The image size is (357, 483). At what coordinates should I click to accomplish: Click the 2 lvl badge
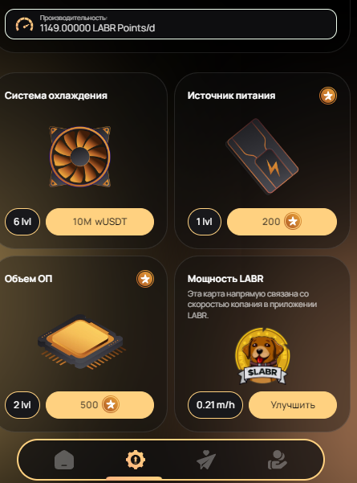coord(22,405)
